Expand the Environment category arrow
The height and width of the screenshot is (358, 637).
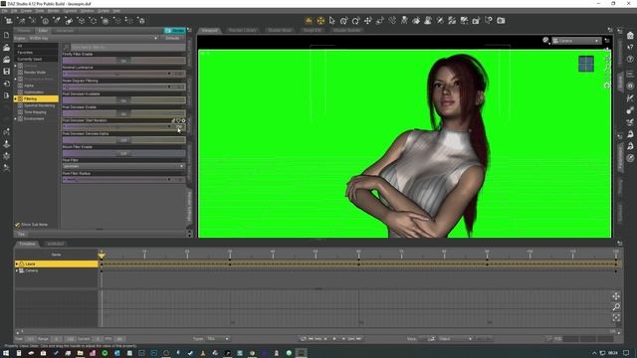pos(16,119)
